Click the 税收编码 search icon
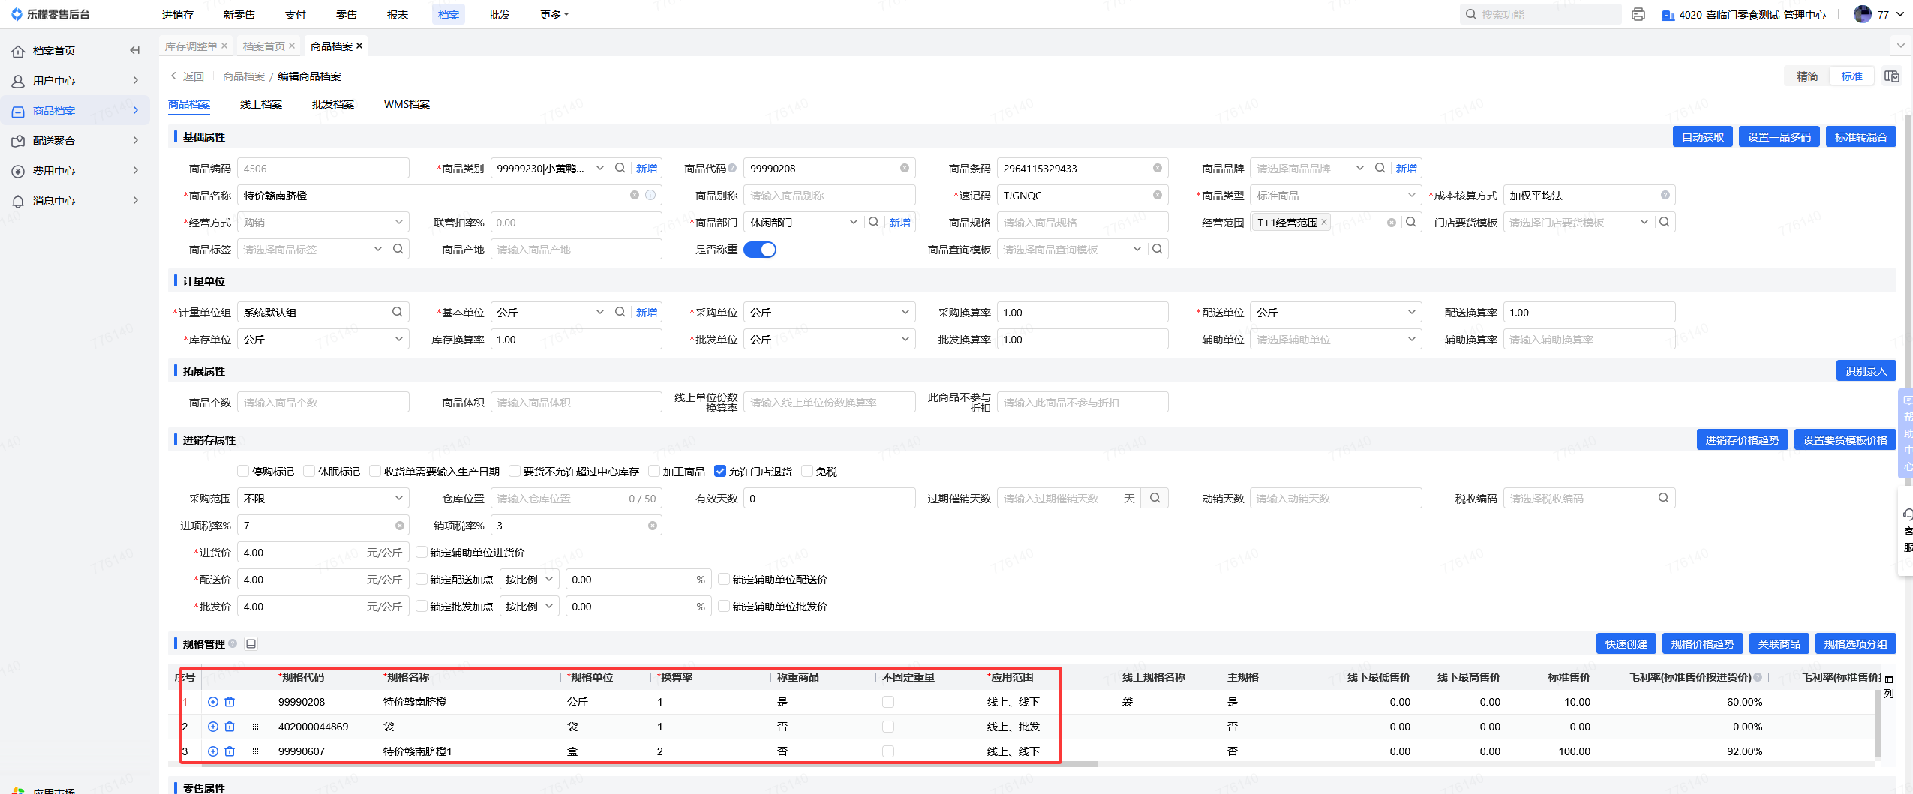Viewport: 1913px width, 794px height. click(1664, 499)
